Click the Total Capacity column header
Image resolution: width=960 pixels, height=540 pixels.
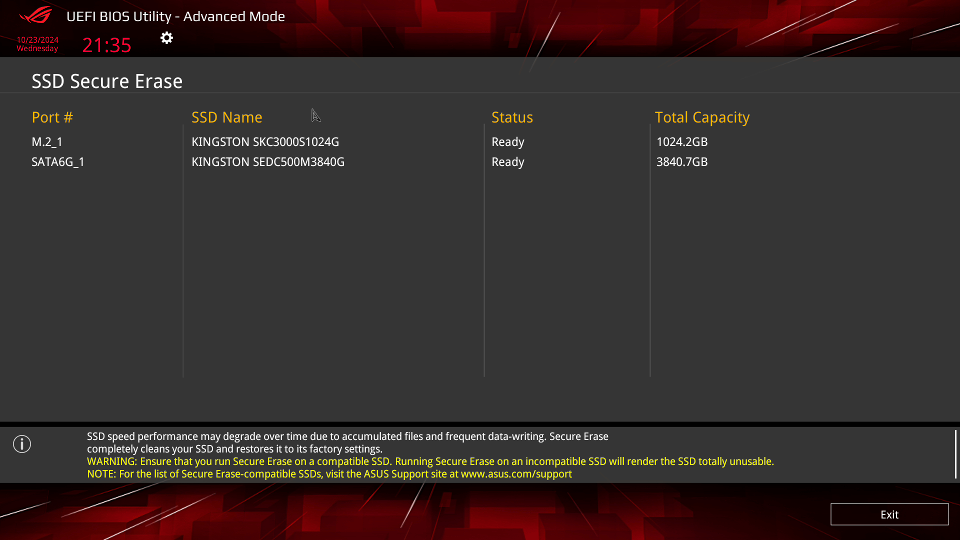click(x=702, y=117)
